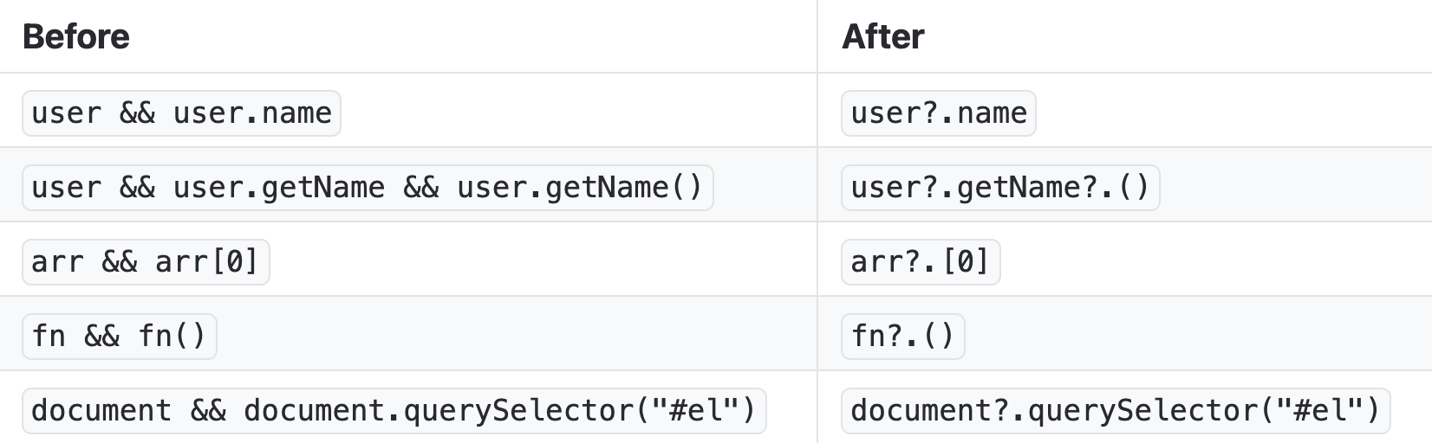
Task: Click the '"#el"' string in the After column
Action: pyautogui.click(x=1311, y=411)
